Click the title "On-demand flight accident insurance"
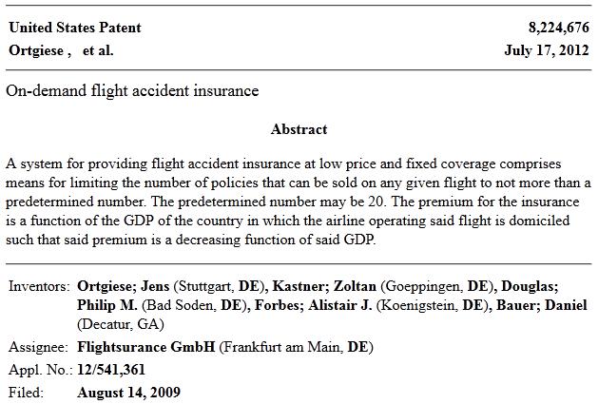This screenshot has height=404, width=598. tap(132, 91)
